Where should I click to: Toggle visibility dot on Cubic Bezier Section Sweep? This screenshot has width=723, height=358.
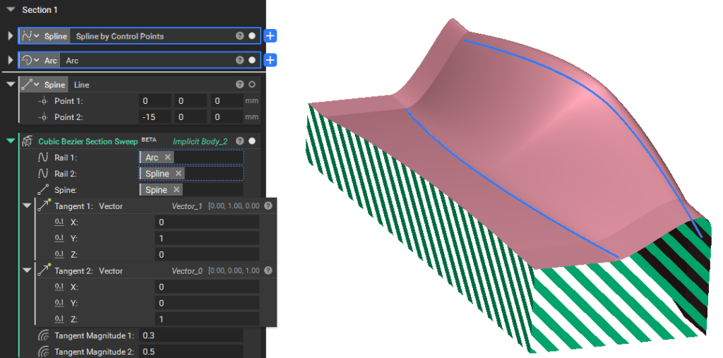click(252, 141)
